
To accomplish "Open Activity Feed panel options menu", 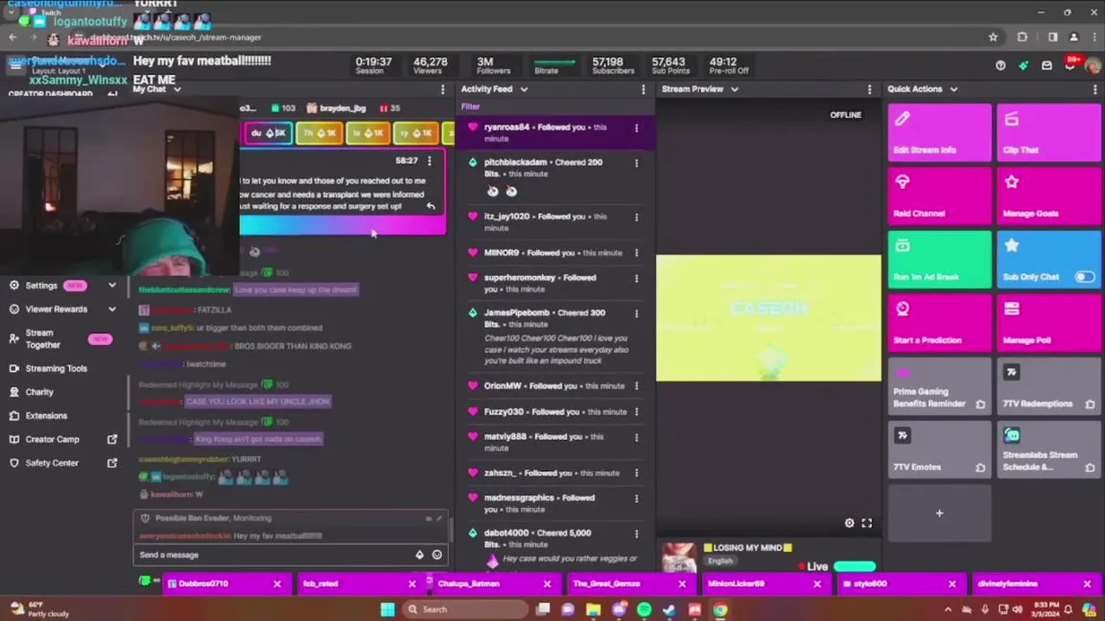I will (642, 89).
